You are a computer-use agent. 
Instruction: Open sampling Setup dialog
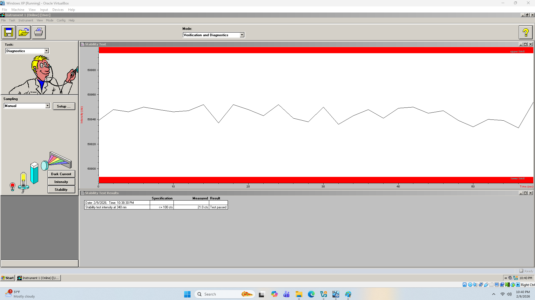64,106
